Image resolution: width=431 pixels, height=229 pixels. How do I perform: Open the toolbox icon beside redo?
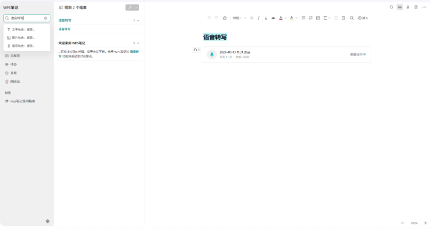tap(224, 18)
